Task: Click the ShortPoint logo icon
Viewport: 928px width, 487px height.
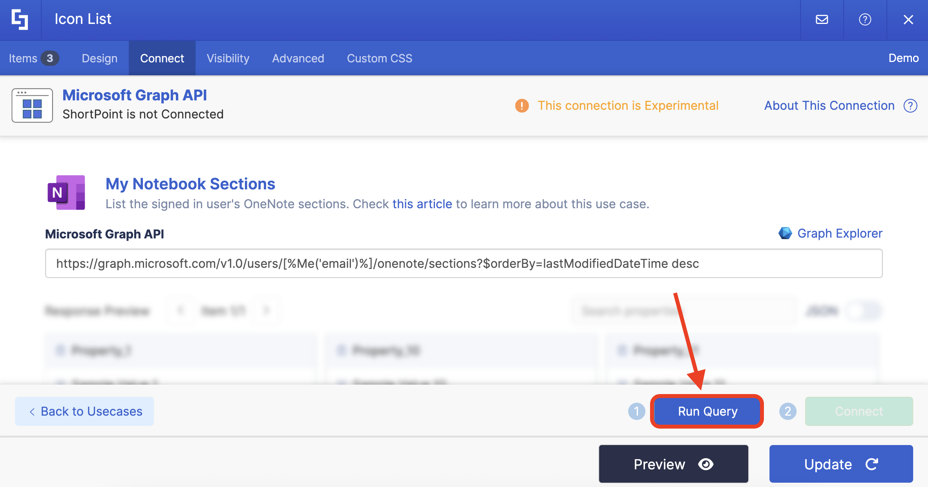Action: tap(20, 19)
